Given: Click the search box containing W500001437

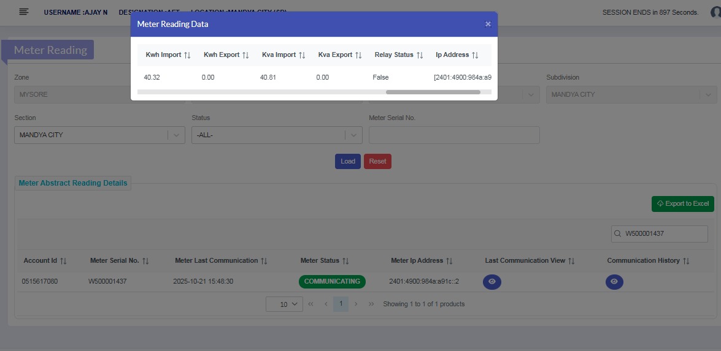Looking at the screenshot, I should coord(660,234).
